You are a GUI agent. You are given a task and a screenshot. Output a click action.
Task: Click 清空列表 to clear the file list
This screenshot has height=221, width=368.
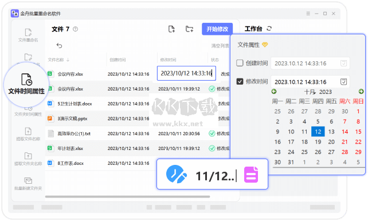coord(220,46)
